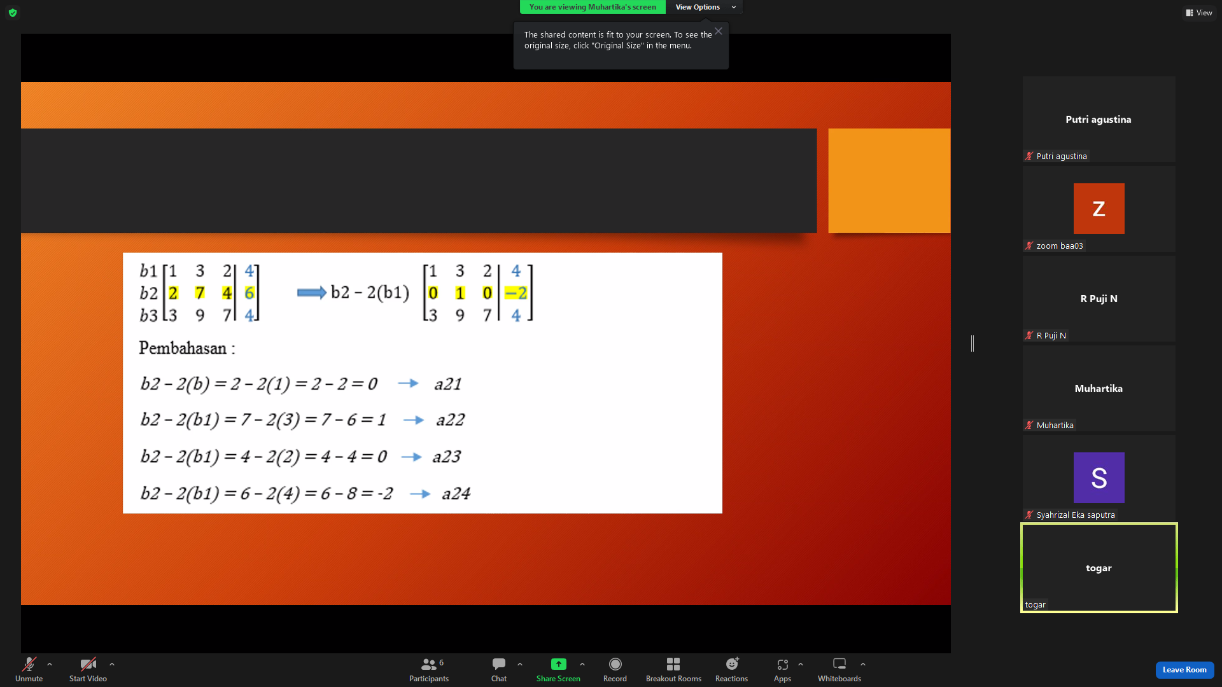Viewport: 1222px width, 687px height.
Task: Open audio settings arrow next to Unmute
Action: pos(50,664)
